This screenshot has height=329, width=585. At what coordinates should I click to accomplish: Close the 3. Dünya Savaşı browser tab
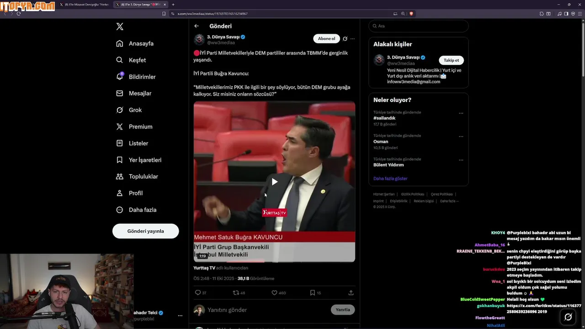click(x=165, y=5)
